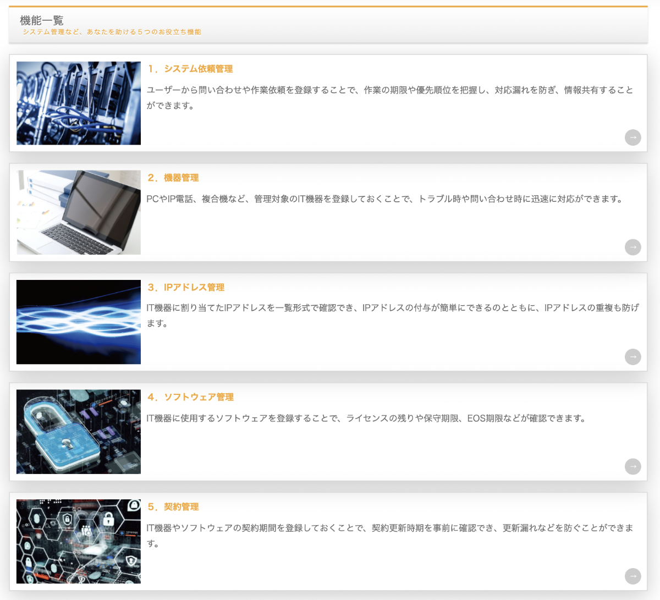The height and width of the screenshot is (600, 660).
Task: Select the server rack cables thumbnail
Action: pos(79,103)
